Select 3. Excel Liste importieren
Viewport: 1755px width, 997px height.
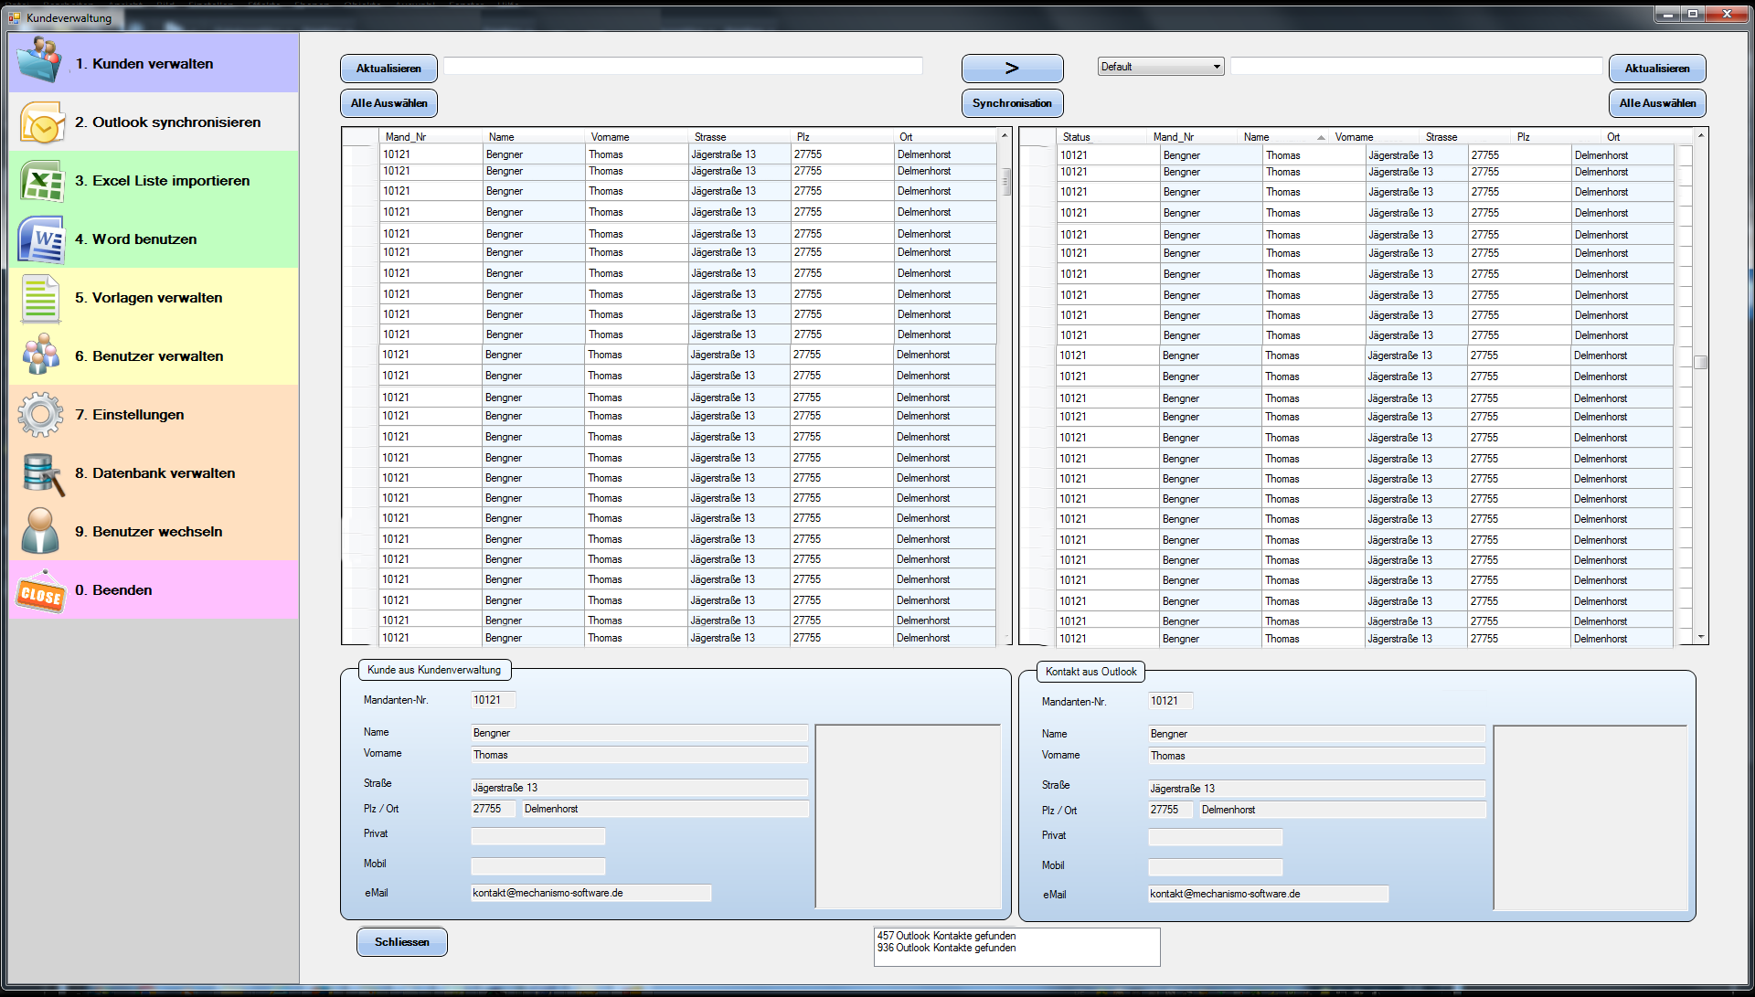tap(154, 180)
